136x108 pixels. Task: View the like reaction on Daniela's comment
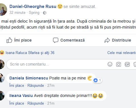[x=97, y=80]
